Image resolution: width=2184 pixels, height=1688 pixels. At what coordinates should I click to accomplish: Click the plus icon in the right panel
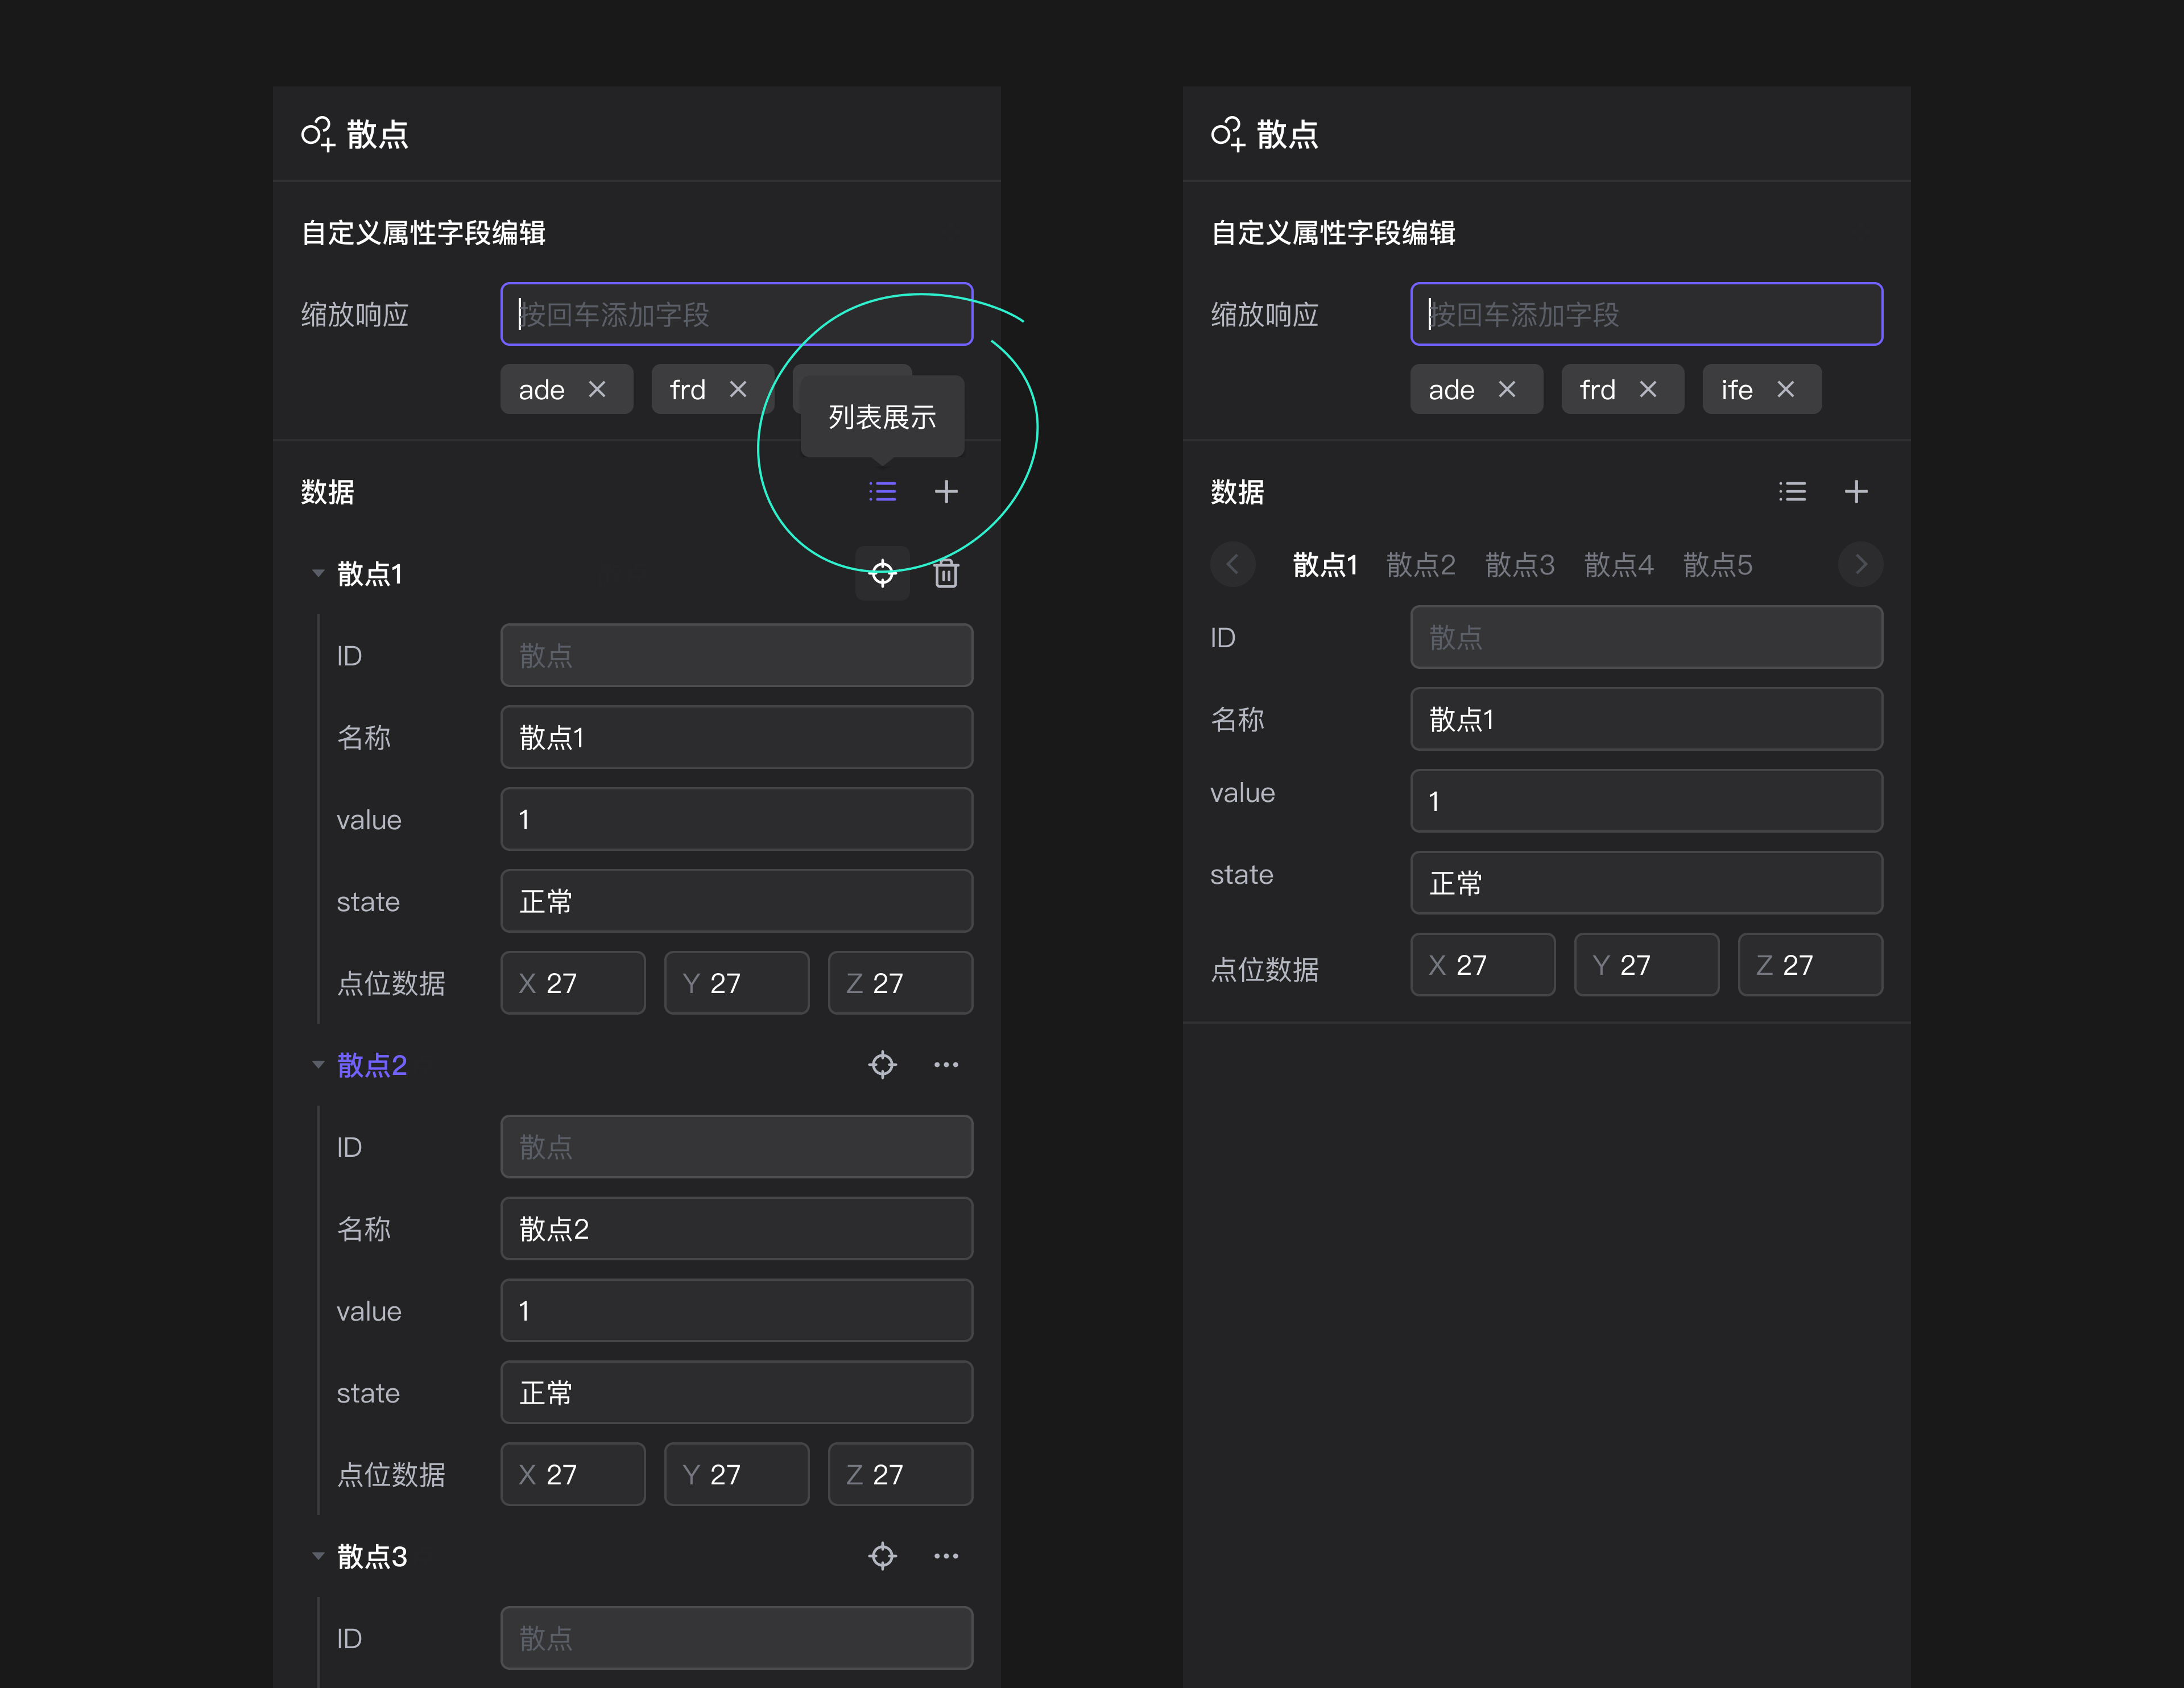click(x=1856, y=491)
